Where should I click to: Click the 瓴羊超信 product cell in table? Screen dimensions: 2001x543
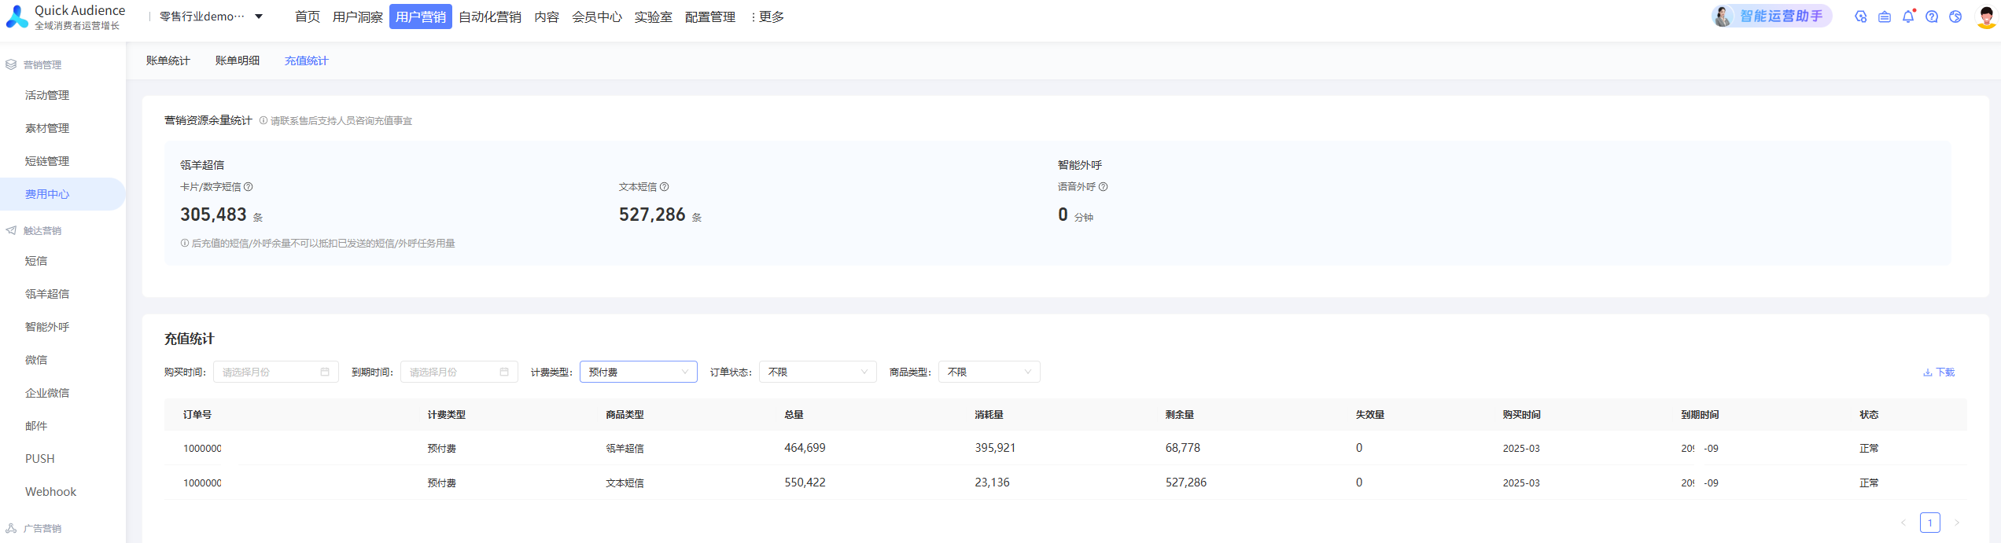point(625,449)
